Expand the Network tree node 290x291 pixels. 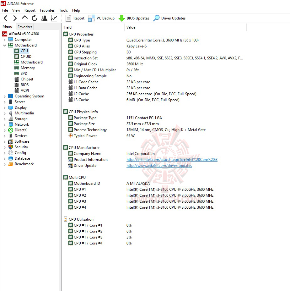5,124
